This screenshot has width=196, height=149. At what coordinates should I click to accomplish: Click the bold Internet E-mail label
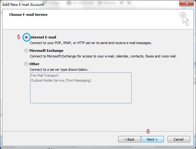[x=43, y=37]
